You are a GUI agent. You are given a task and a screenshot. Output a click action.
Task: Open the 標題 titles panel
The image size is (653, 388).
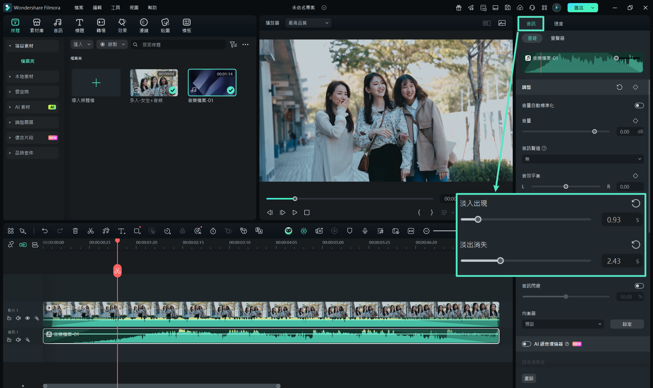[x=80, y=26]
